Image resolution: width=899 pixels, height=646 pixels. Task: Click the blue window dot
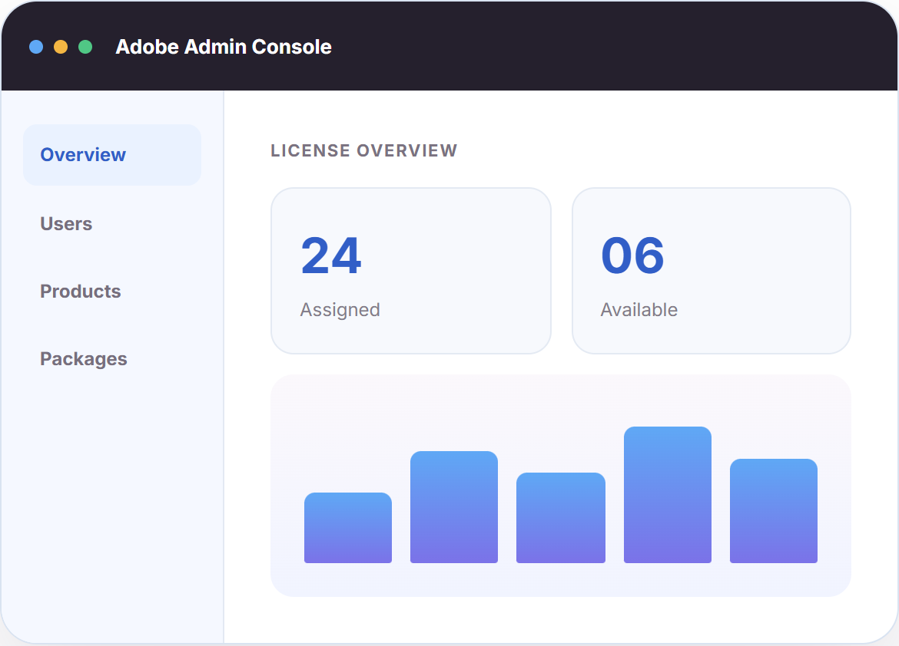click(x=36, y=47)
